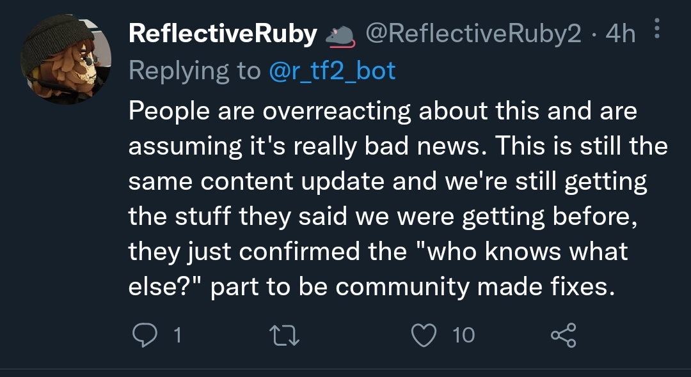Click the line 'the stuff they said we were'
The height and width of the screenshot is (377, 691).
click(x=291, y=217)
